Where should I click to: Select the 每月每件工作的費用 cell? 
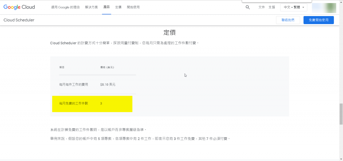coord(73,85)
